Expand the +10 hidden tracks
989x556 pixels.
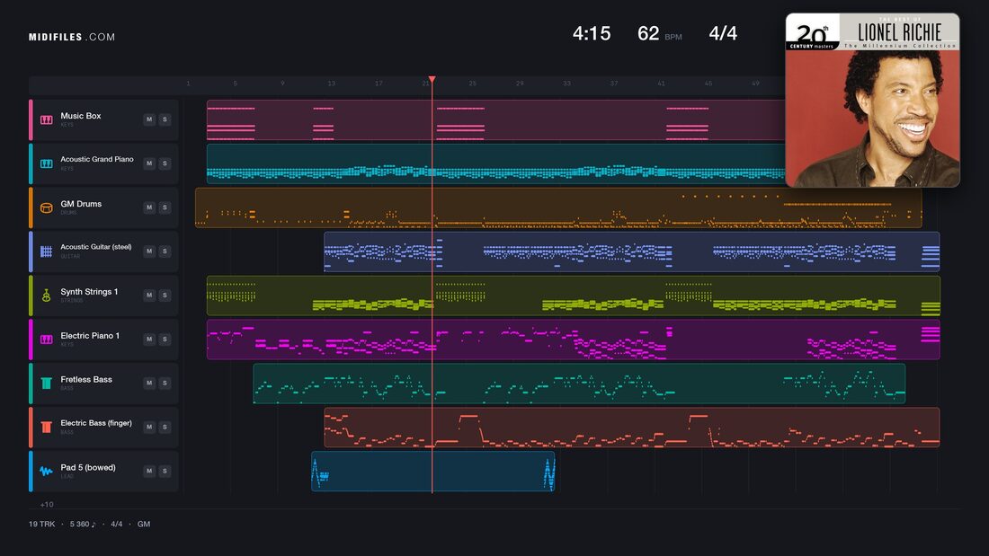[x=47, y=504]
